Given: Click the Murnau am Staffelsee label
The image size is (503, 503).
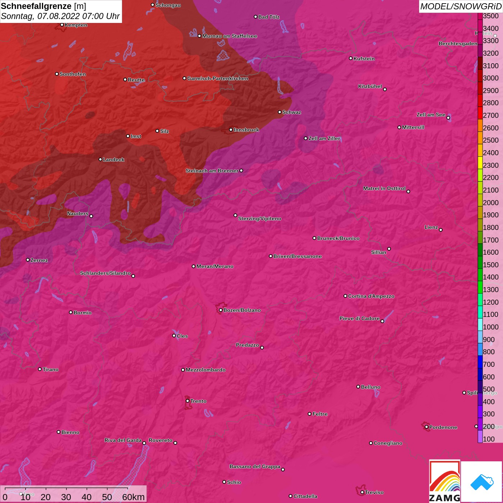Looking at the screenshot, I should 230,36.
